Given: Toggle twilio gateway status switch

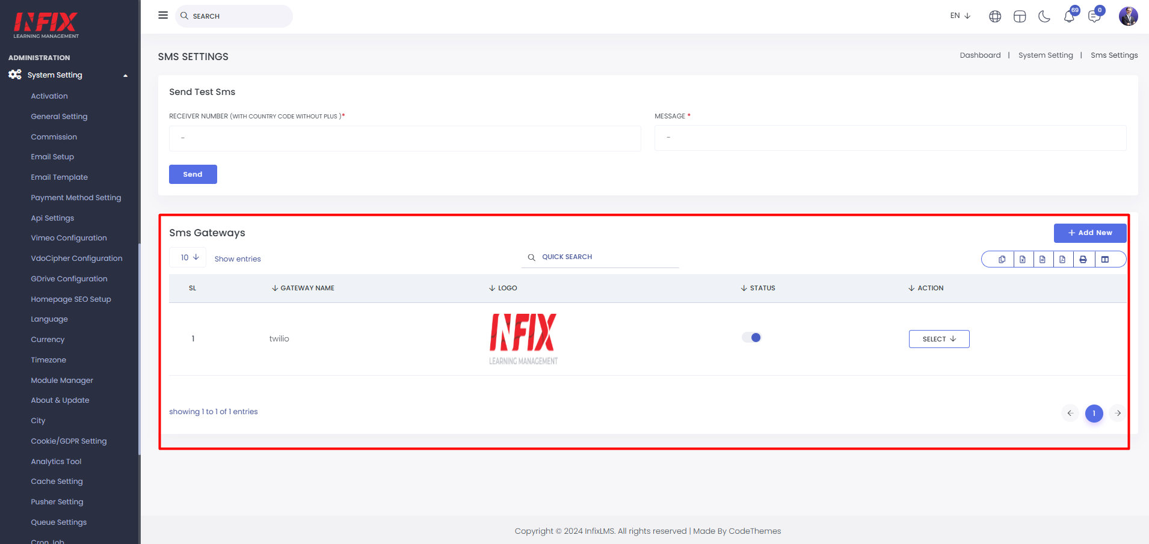Looking at the screenshot, I should click(751, 337).
